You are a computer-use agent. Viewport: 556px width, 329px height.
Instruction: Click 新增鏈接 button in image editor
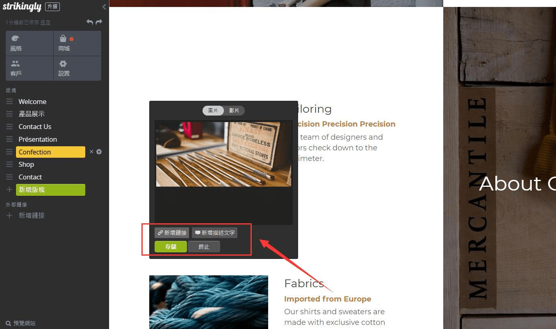[x=172, y=233]
